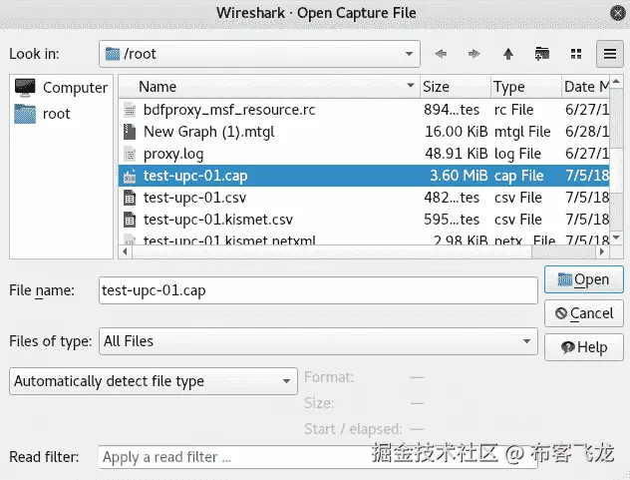Select file name bdfproxy_msf_resource.rc
Viewport: 630px width, 480px height.
coord(229,110)
